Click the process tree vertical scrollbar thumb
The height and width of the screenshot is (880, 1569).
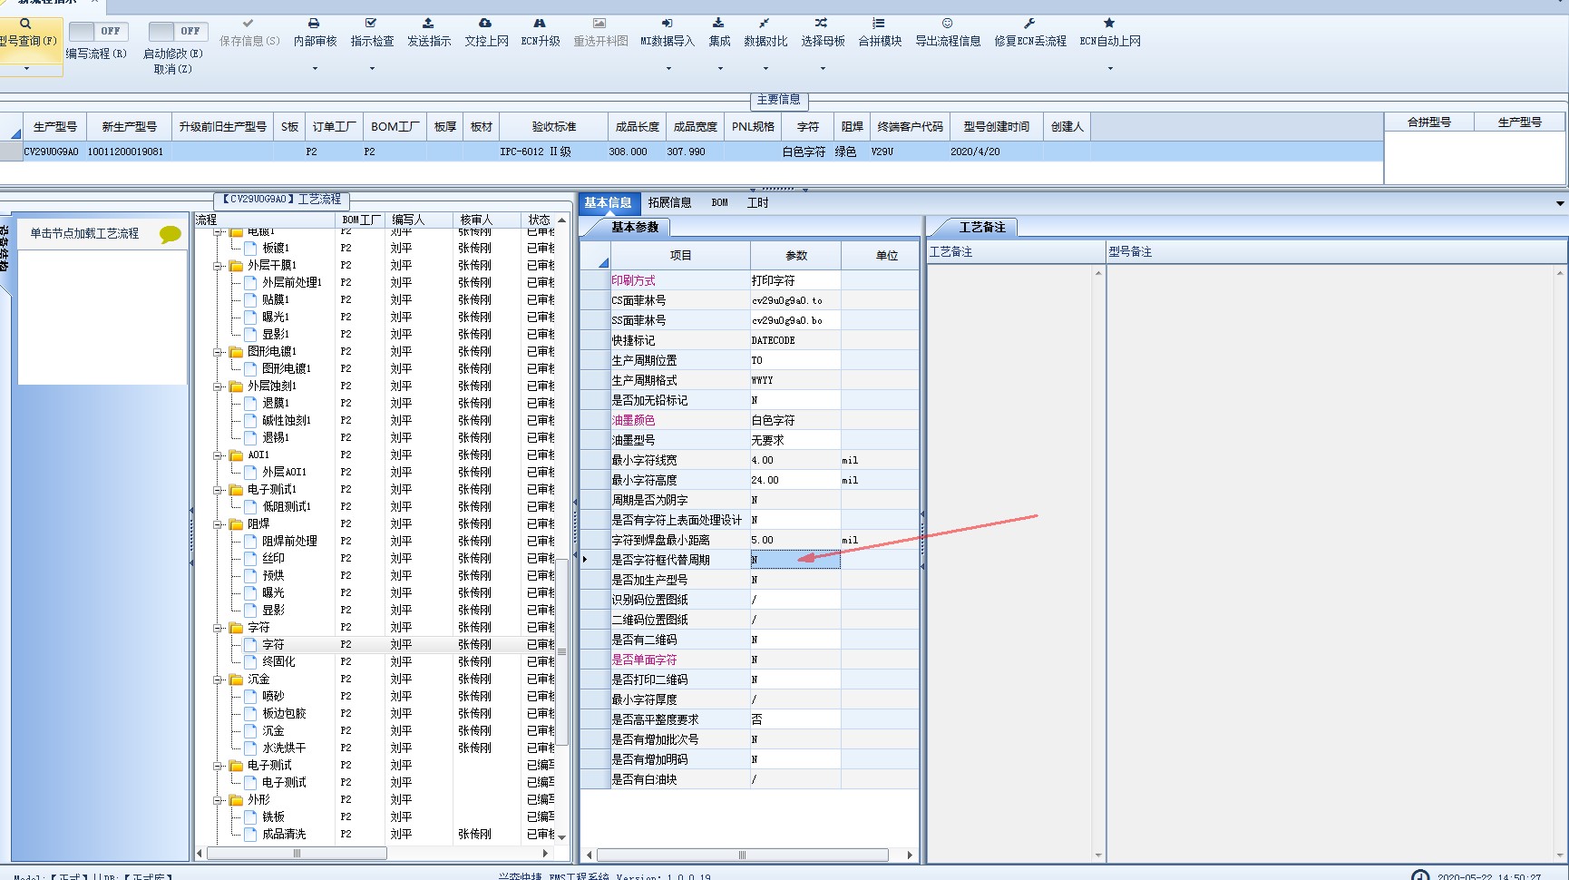point(561,651)
